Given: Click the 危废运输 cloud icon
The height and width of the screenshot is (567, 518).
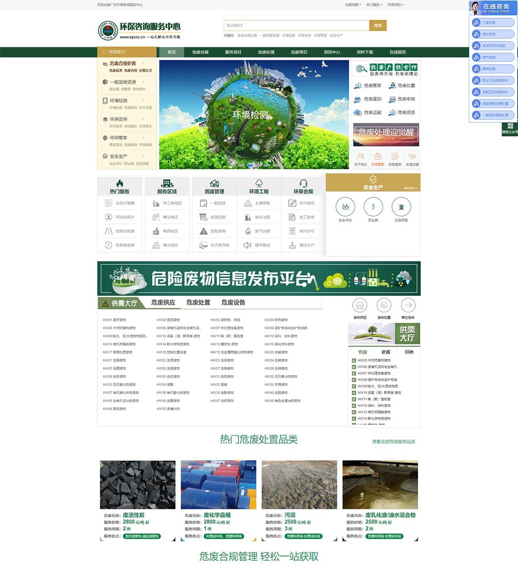Looking at the screenshot, I should click(x=358, y=113).
